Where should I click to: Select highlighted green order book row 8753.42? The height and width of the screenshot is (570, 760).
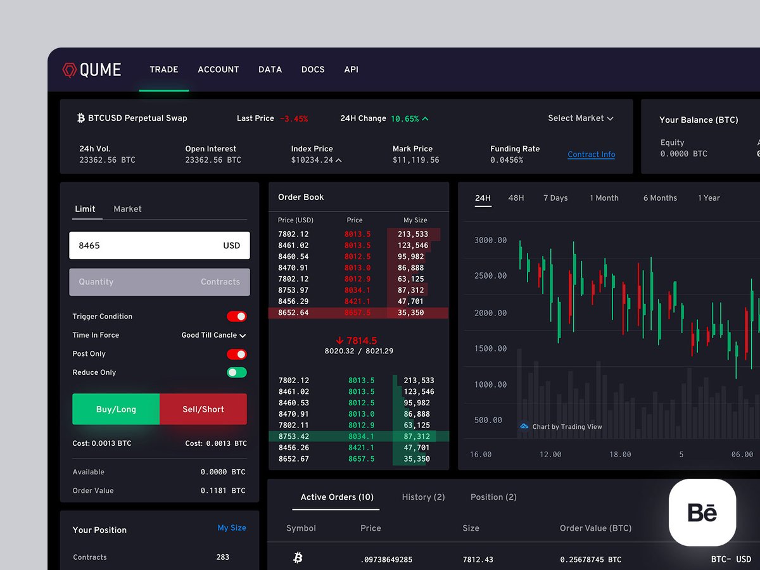[358, 436]
